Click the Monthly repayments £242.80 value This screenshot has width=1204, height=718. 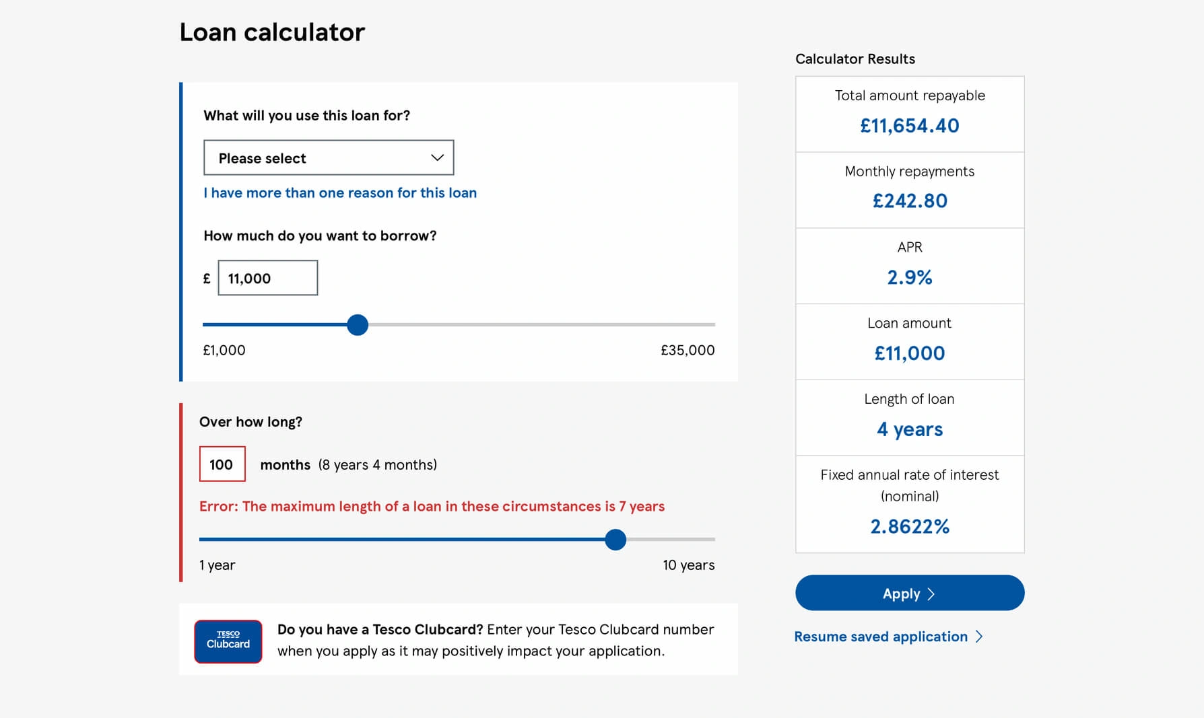tap(910, 201)
